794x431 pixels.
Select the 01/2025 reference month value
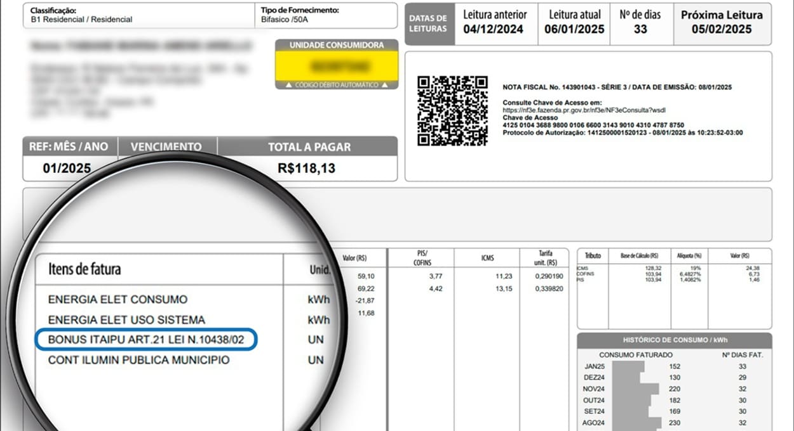[67, 169]
